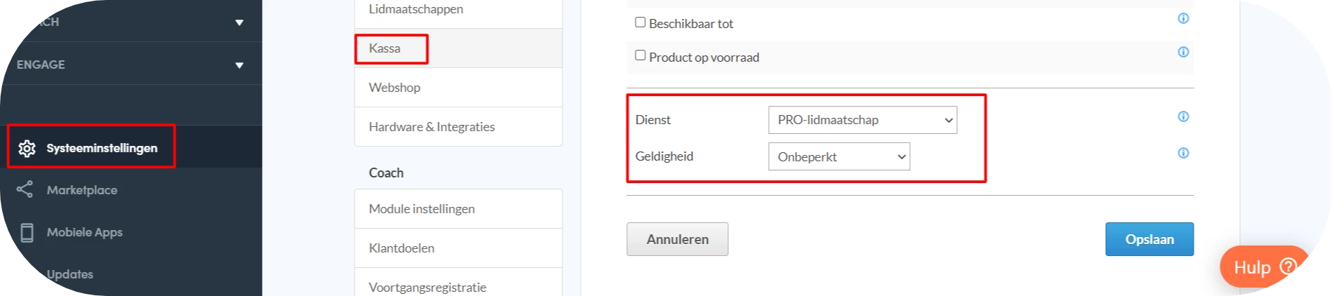This screenshot has width=1332, height=296.
Task: Click question mark icon on Hulp button
Action: [1288, 267]
